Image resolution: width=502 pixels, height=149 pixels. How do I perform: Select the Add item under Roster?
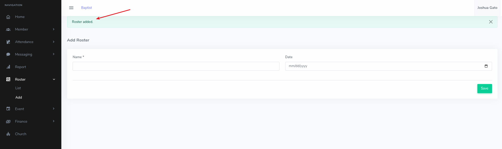point(19,98)
